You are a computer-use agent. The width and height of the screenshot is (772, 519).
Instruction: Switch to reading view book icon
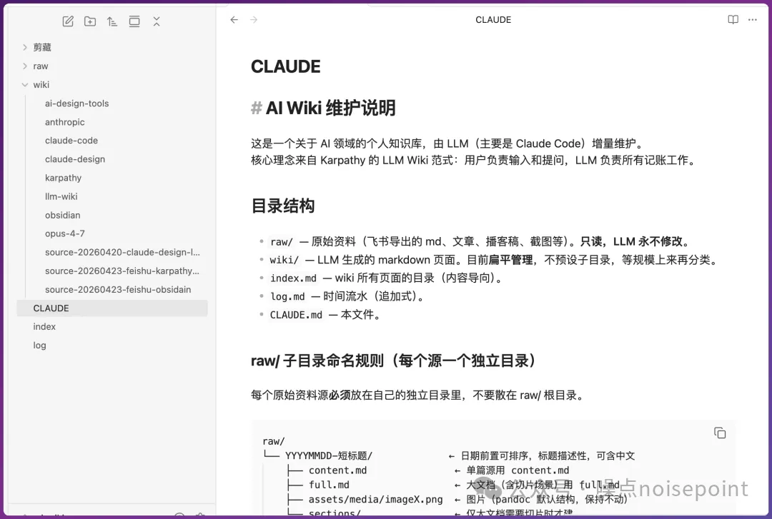point(733,20)
